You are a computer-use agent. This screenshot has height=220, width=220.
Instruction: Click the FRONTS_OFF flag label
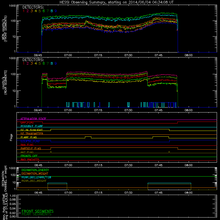tap(29, 156)
